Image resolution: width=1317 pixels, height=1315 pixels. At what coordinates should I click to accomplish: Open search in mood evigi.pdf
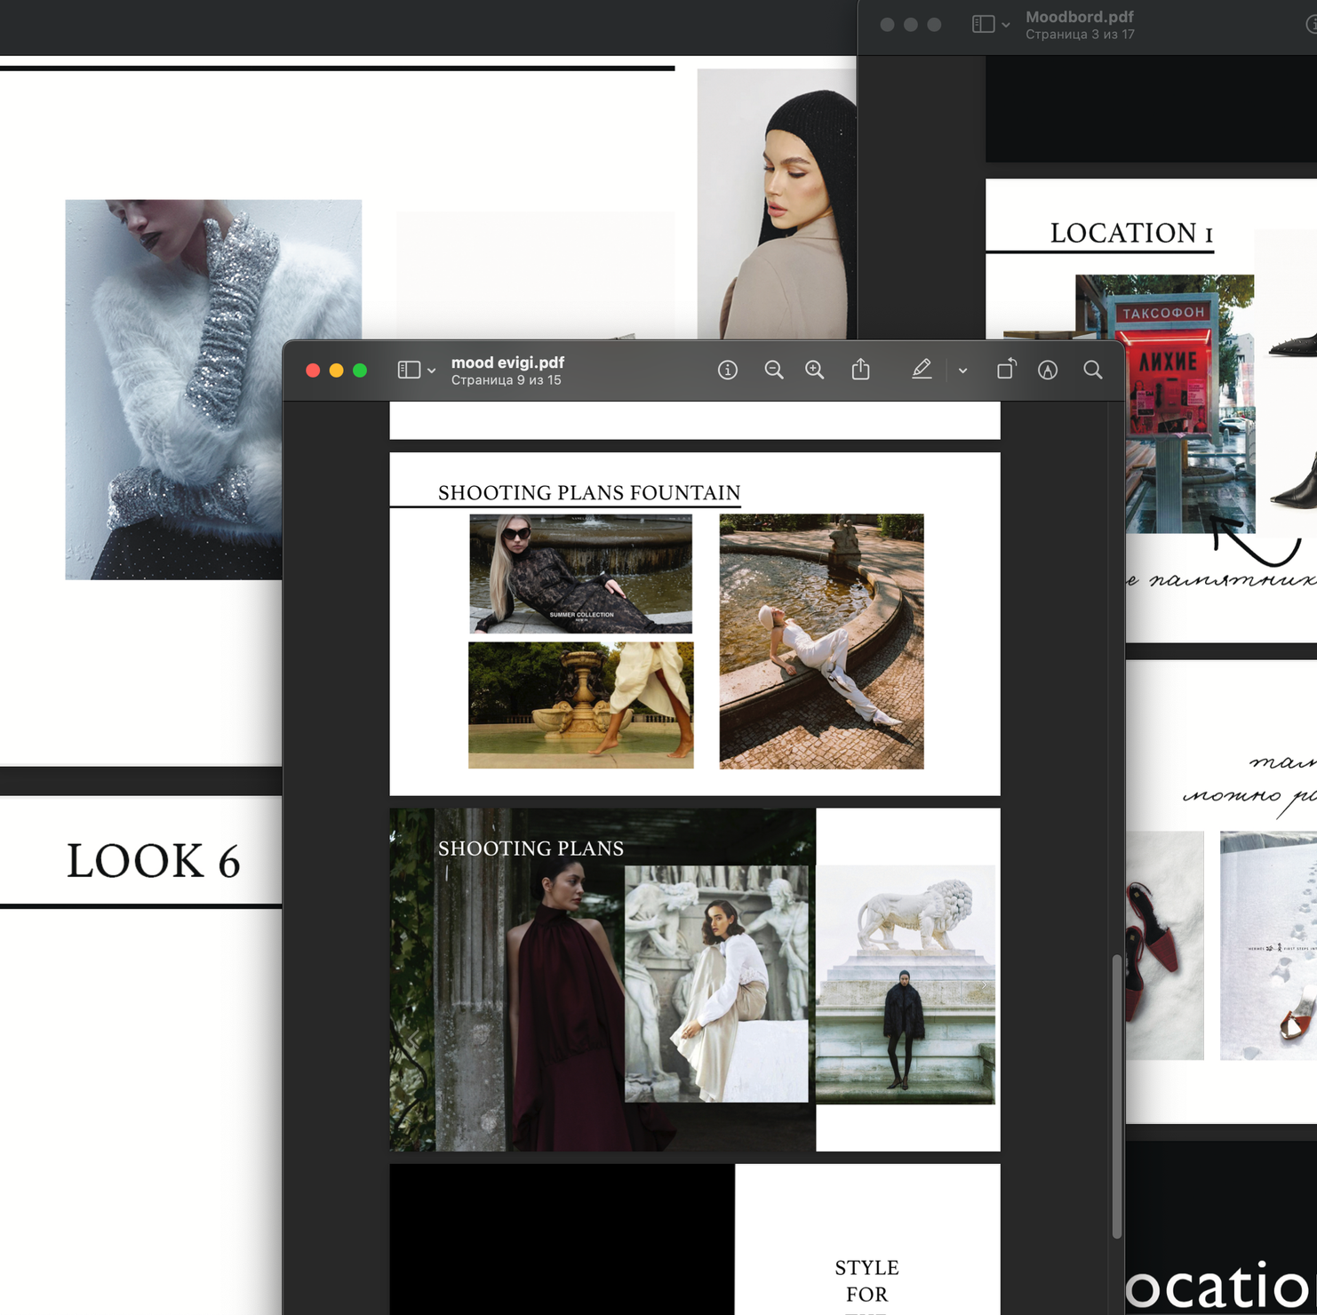coord(1092,371)
